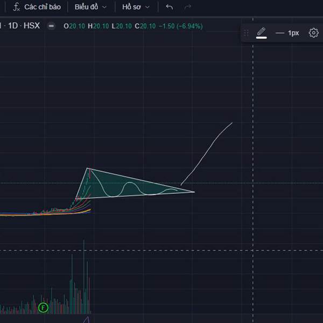Open drawing settings gear icon
This screenshot has height=323, width=323.
[x=313, y=33]
